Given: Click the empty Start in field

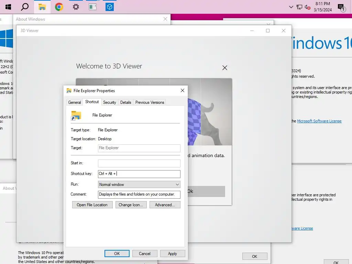Looking at the screenshot, I should coord(139,163).
